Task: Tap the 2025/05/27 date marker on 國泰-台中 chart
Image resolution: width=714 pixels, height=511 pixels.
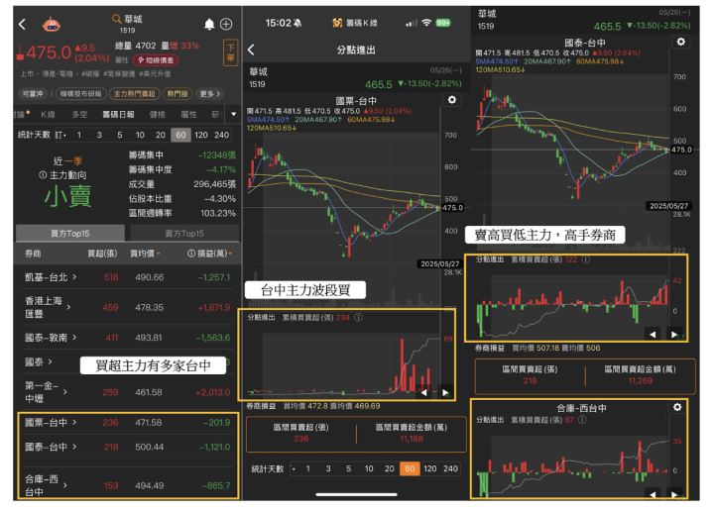Action: click(x=668, y=206)
